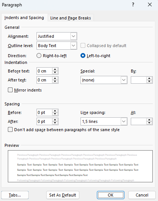
Task: Increase After text indentation
Action: (x=55, y=78)
